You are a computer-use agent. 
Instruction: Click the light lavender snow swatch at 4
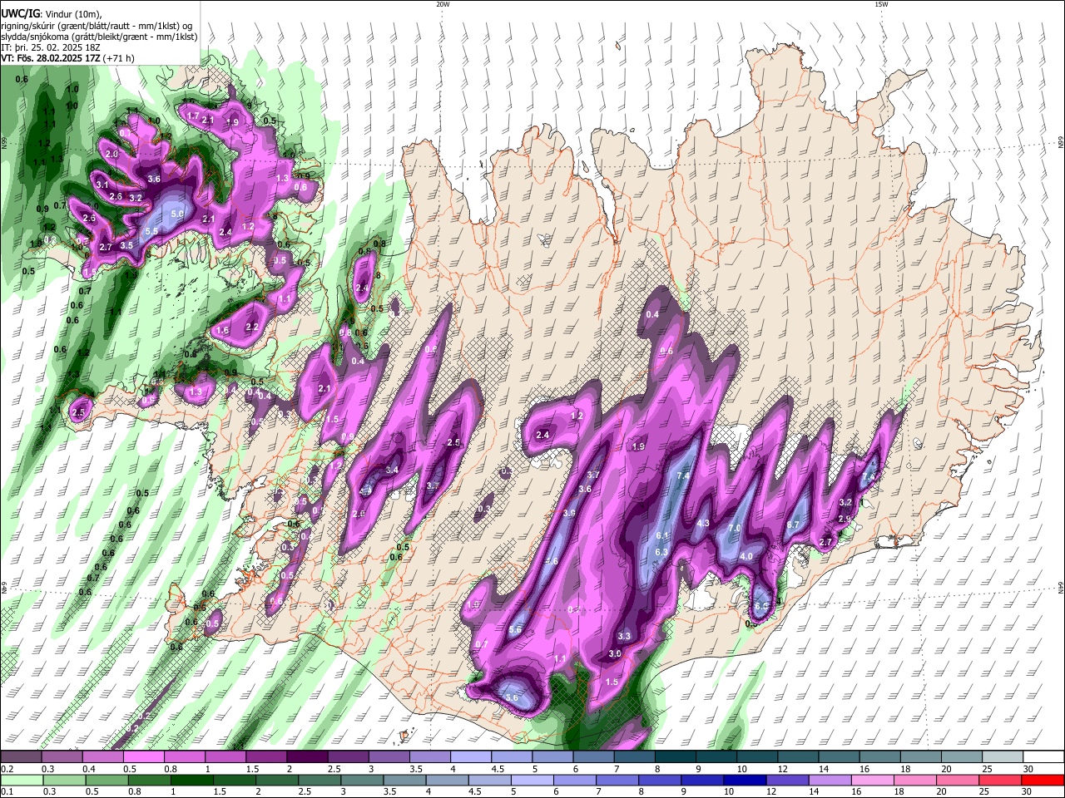pyautogui.click(x=470, y=756)
